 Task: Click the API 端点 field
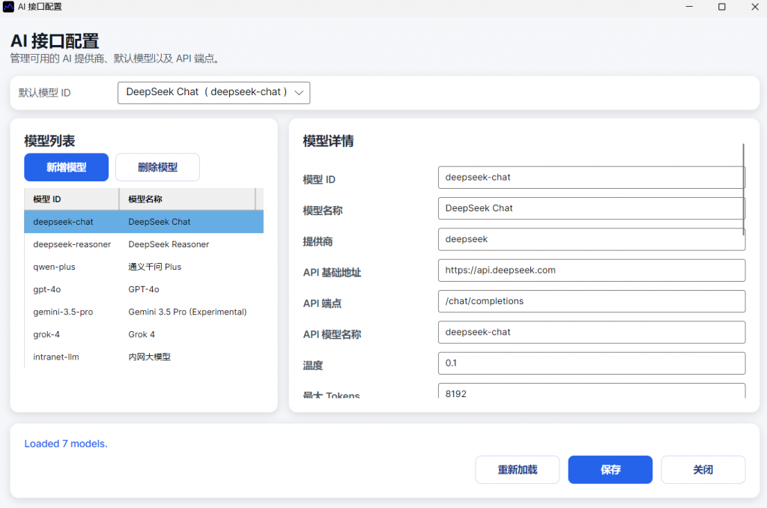[x=591, y=301]
